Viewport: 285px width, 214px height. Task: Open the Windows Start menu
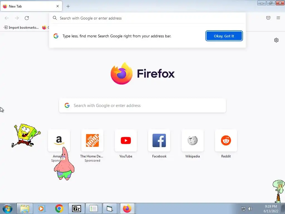click(8, 208)
